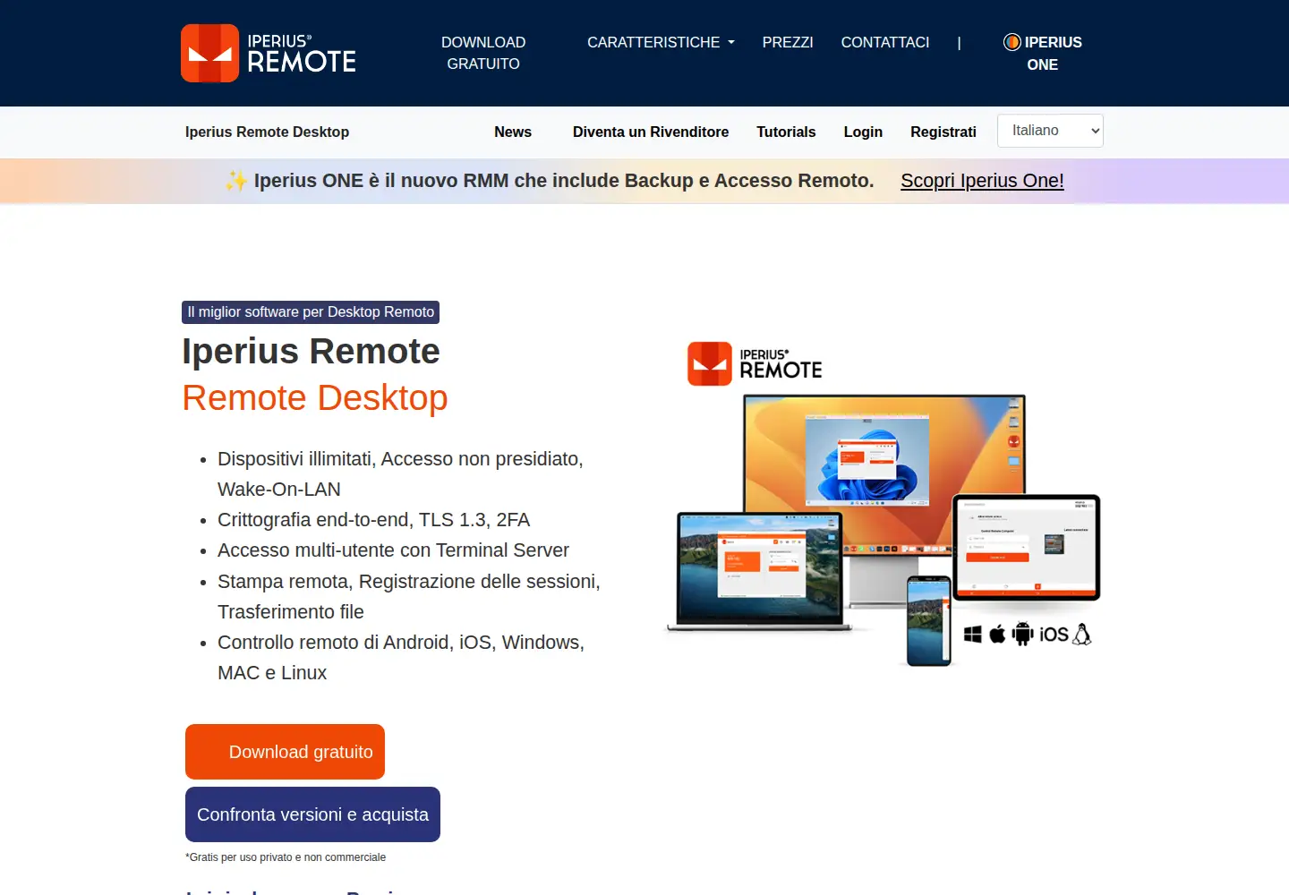The width and height of the screenshot is (1289, 895).
Task: Click the sparkles icon in announcement banner
Action: click(x=236, y=181)
